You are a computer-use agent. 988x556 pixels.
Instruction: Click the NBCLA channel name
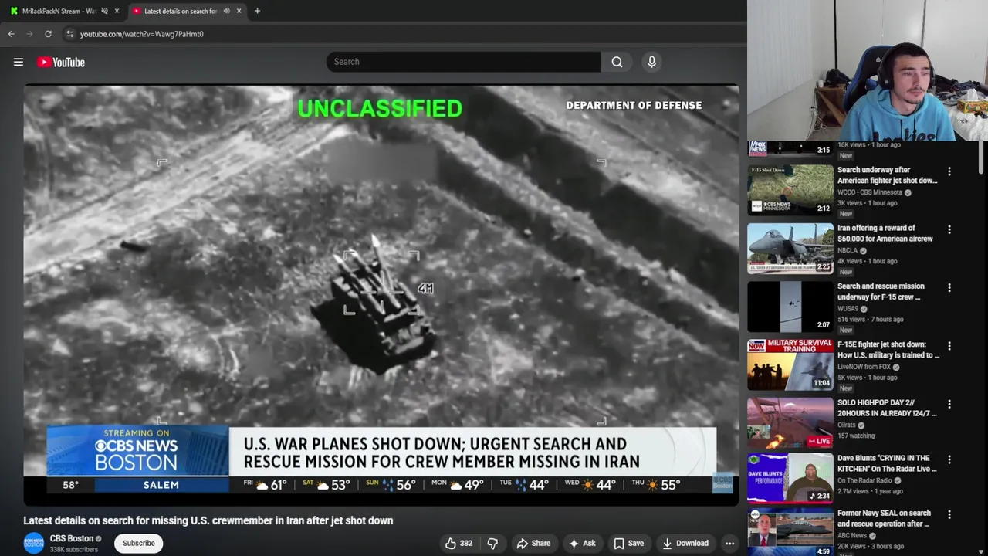point(848,250)
